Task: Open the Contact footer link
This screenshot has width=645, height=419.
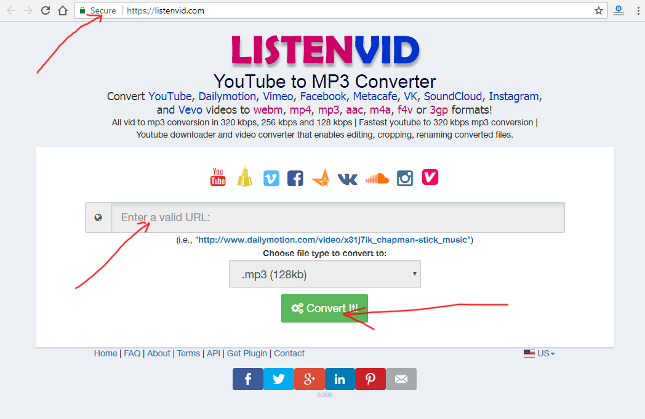Action: coord(289,353)
